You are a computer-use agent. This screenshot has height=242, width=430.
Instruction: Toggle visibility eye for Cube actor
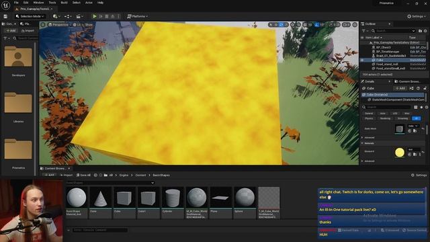pyautogui.click(x=362, y=60)
